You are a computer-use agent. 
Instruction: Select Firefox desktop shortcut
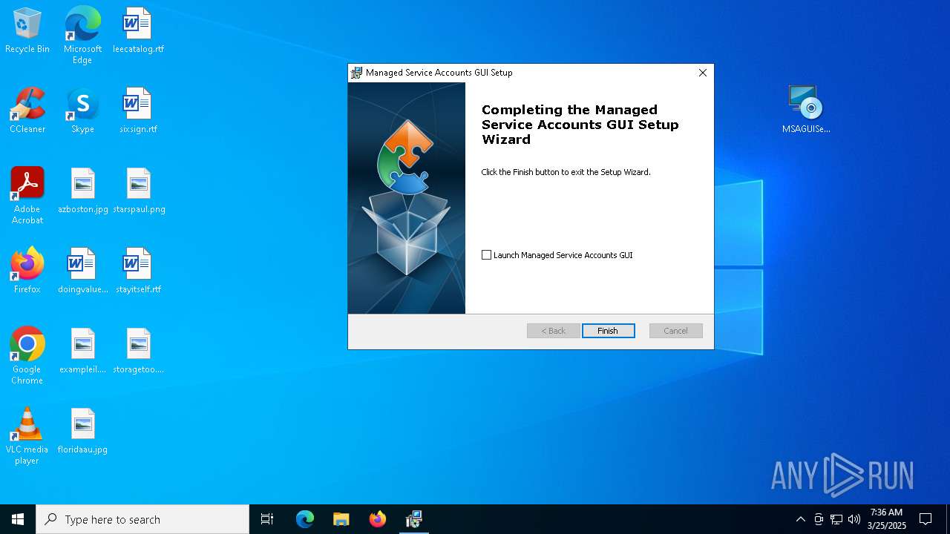[27, 271]
